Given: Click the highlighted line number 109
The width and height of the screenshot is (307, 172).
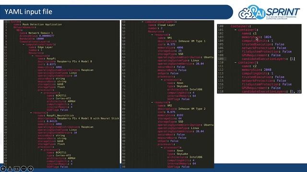Looking at the screenshot, I should 221,59.
